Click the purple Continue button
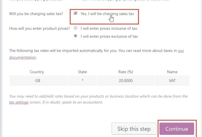The height and width of the screenshot is (137, 202). tap(177, 129)
